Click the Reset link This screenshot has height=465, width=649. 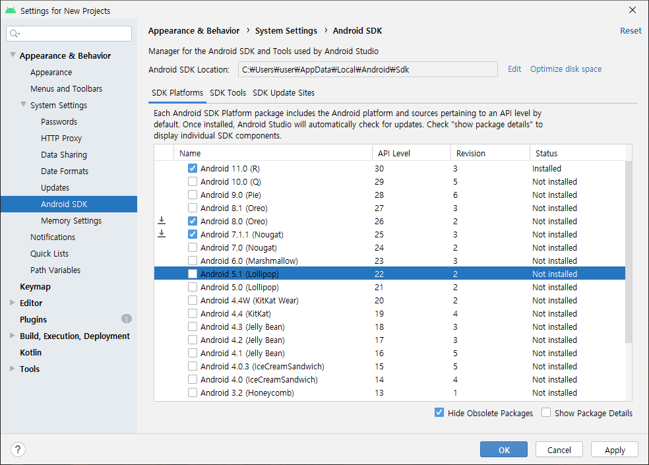coord(631,30)
